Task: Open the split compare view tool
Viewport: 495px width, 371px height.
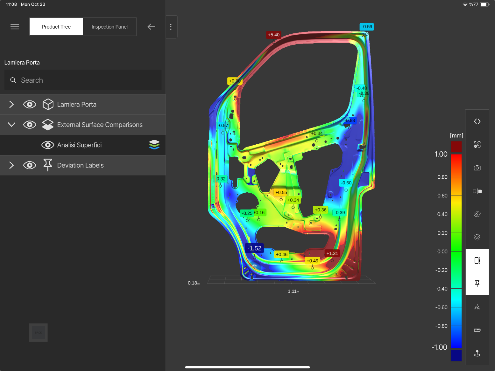Action: click(x=477, y=191)
